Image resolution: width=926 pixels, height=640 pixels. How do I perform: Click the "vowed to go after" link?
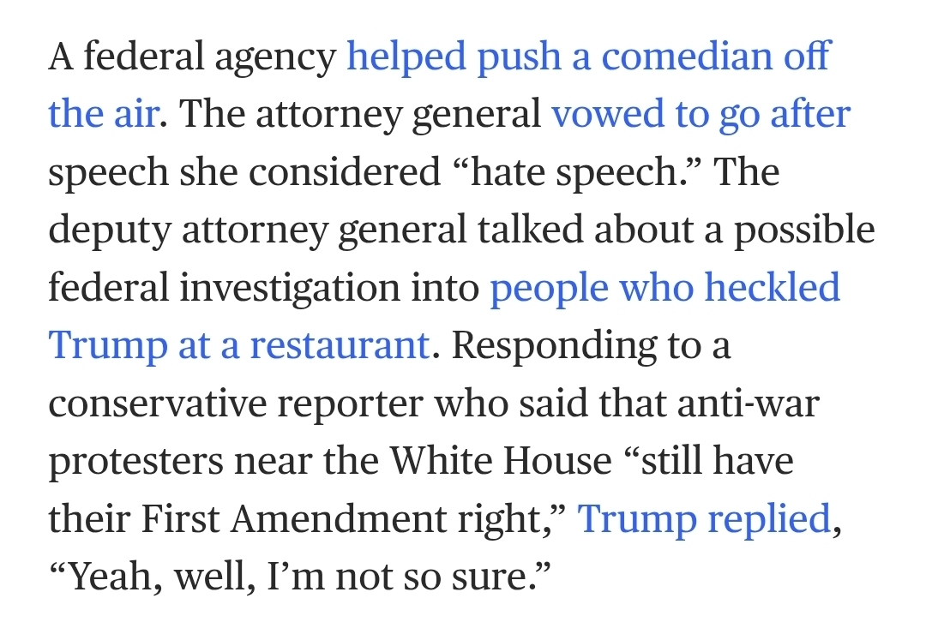click(x=700, y=114)
